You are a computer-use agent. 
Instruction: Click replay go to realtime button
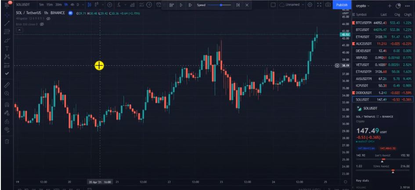point(238,5)
